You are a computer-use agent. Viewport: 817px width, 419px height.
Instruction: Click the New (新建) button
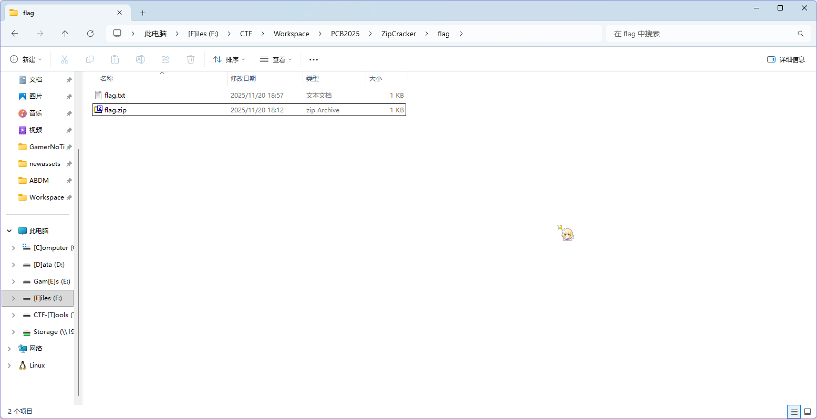tap(26, 59)
